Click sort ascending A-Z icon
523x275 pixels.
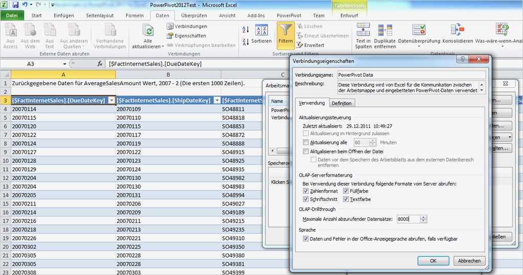246,31
